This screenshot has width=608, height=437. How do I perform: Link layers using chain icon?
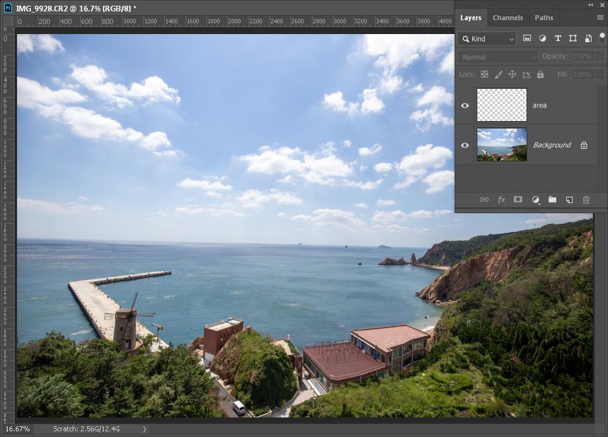[x=484, y=200]
